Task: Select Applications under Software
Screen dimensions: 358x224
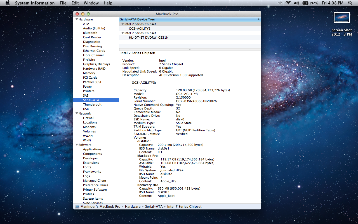Action: coord(92,149)
